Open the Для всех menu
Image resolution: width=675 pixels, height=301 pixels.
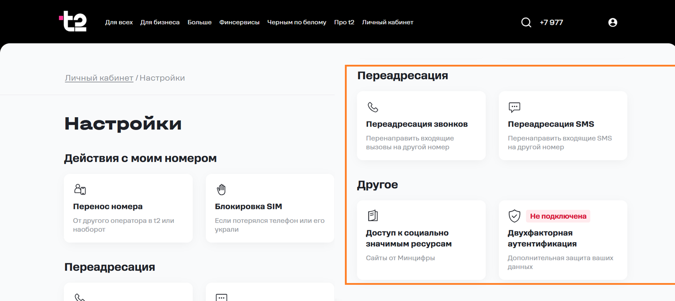pyautogui.click(x=119, y=22)
